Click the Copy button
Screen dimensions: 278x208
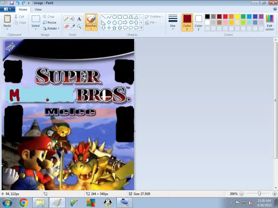[x=20, y=22]
